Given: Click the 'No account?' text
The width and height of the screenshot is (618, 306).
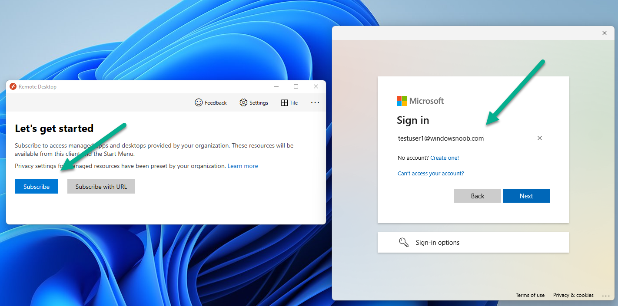Looking at the screenshot, I should (413, 158).
